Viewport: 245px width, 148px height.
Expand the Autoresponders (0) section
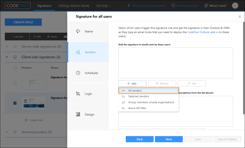tap(7, 132)
